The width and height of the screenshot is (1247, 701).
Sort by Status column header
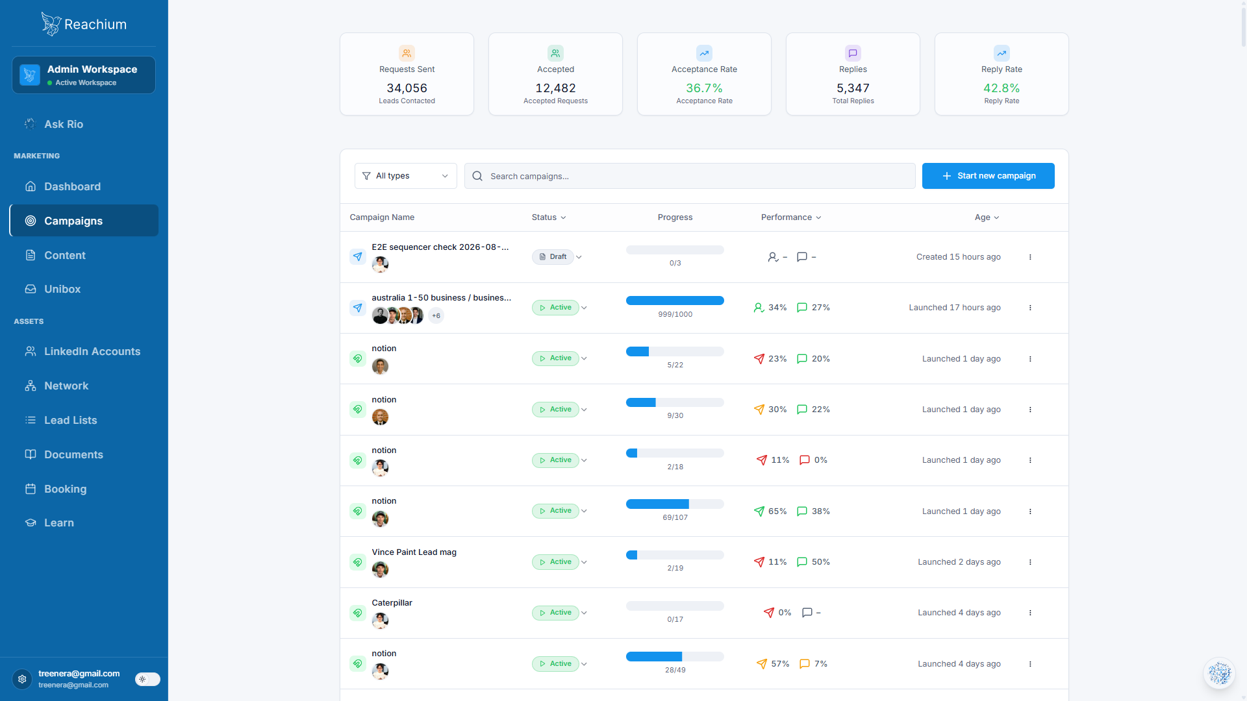click(549, 217)
